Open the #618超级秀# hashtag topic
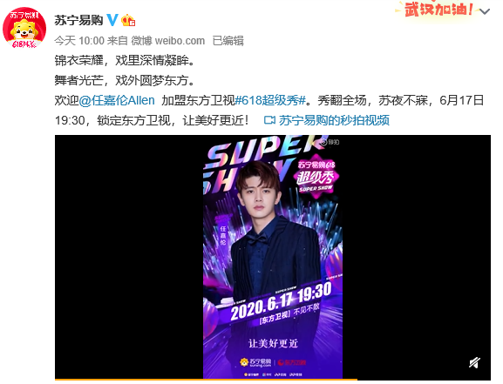This screenshot has height=384, width=503. 270,100
